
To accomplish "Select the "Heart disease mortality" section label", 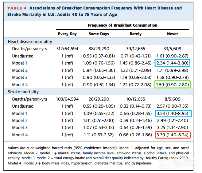I will pyautogui.click(x=30, y=42).
